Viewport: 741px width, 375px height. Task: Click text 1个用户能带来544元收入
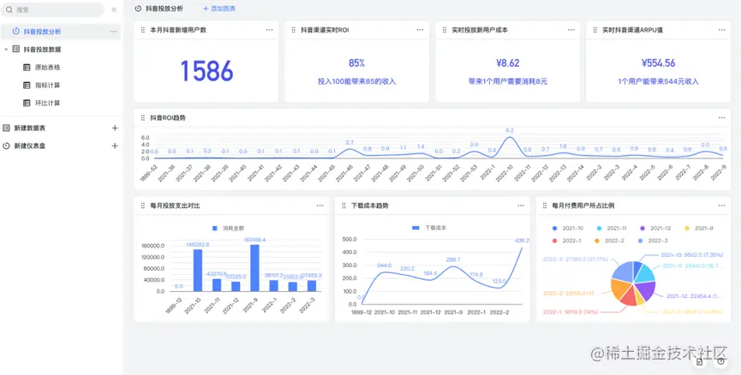click(658, 81)
